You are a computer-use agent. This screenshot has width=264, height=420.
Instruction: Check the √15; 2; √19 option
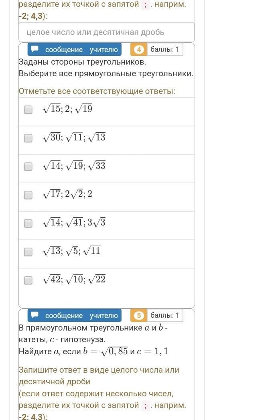tap(28, 110)
